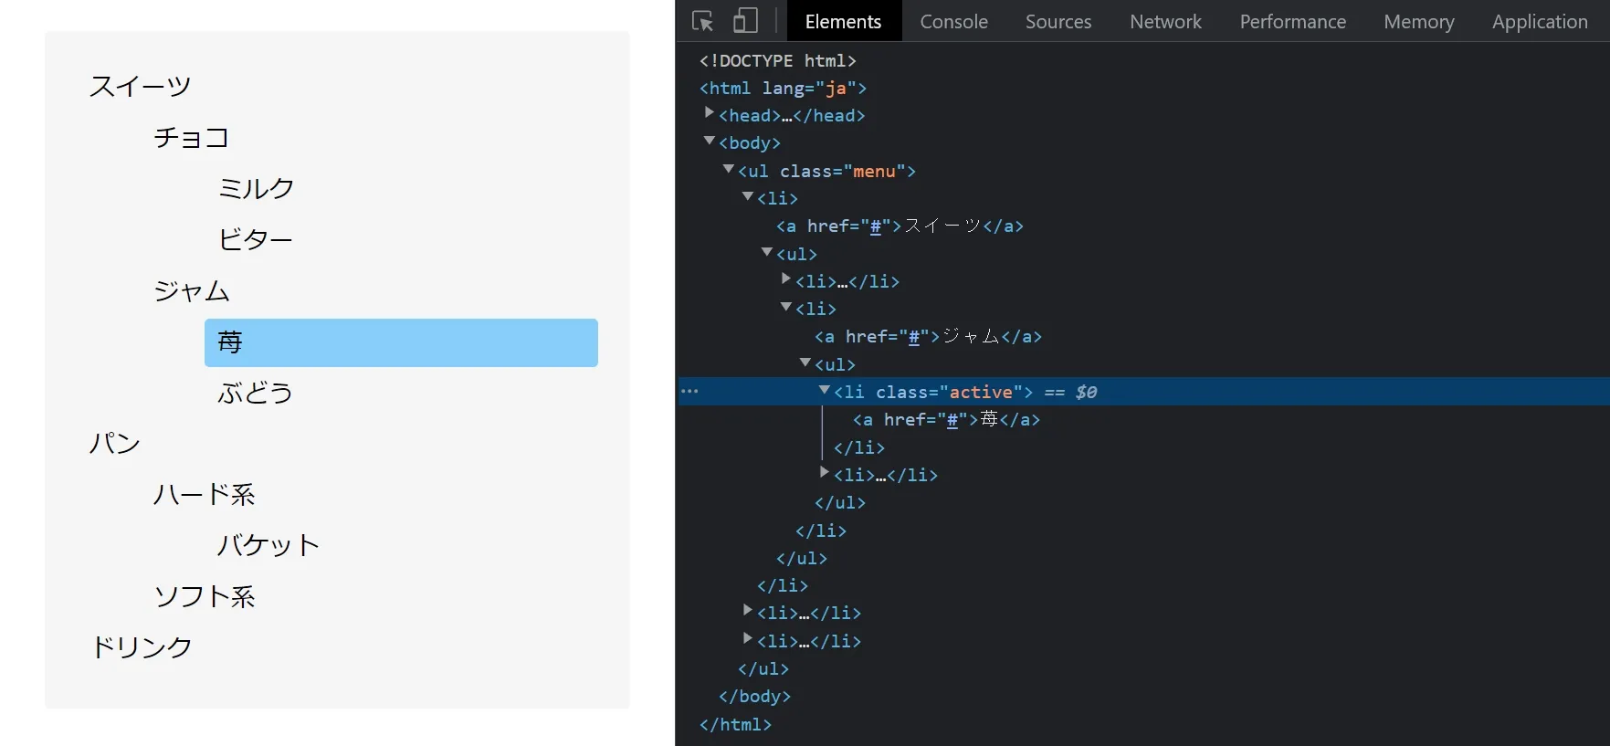Select the html lang="ja" node

click(783, 89)
